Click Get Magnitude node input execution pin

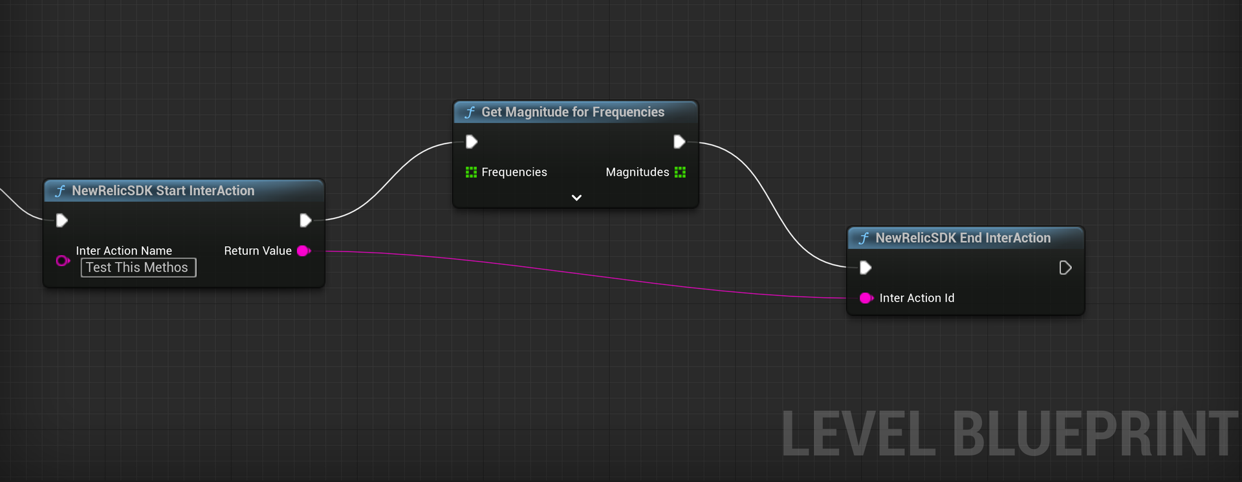(472, 141)
